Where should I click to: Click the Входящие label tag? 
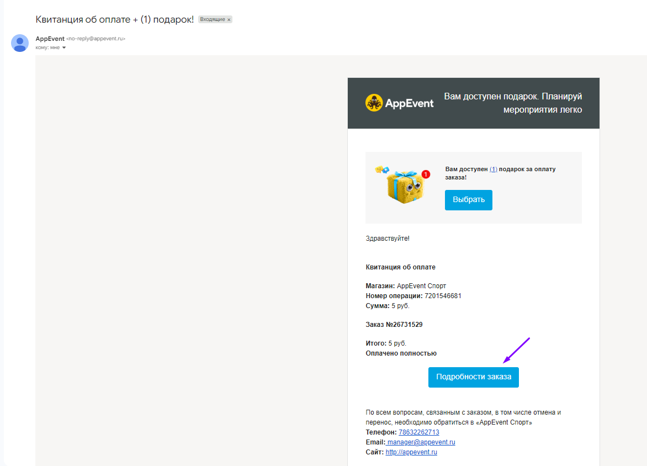[212, 19]
